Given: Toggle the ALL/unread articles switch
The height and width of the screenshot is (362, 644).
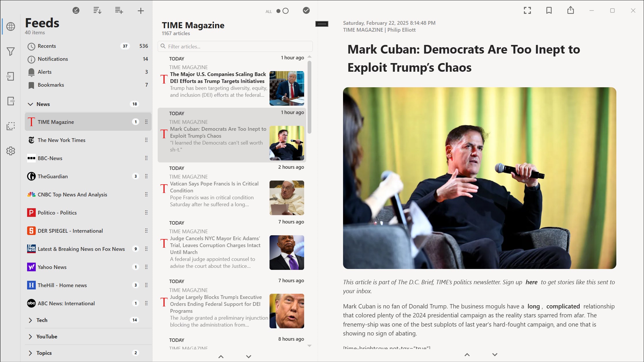Looking at the screenshot, I should [283, 11].
